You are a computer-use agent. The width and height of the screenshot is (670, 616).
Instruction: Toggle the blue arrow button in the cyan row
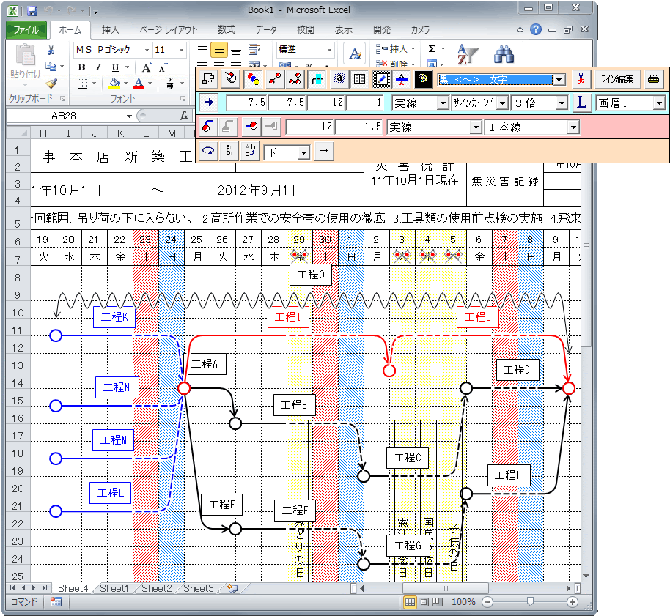tap(208, 103)
